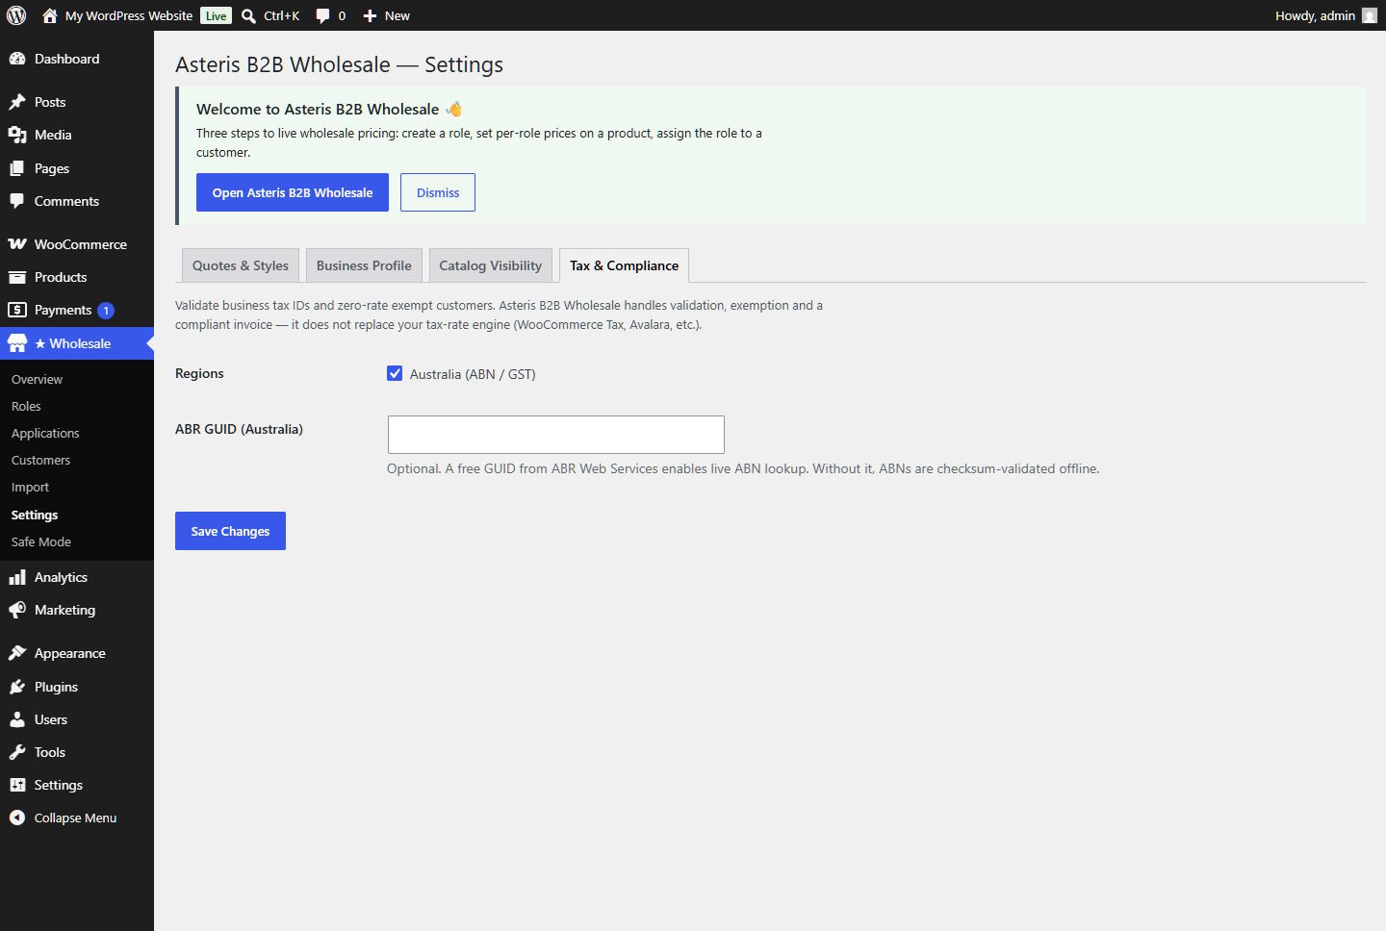The image size is (1386, 931).
Task: Click the Comments icon in sidebar
Action: click(x=17, y=201)
